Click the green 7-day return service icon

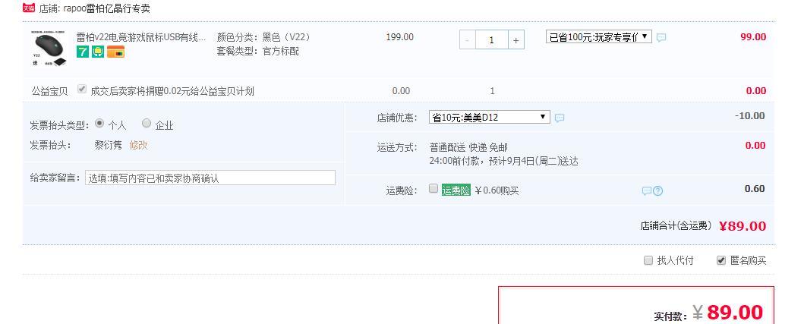pos(83,52)
